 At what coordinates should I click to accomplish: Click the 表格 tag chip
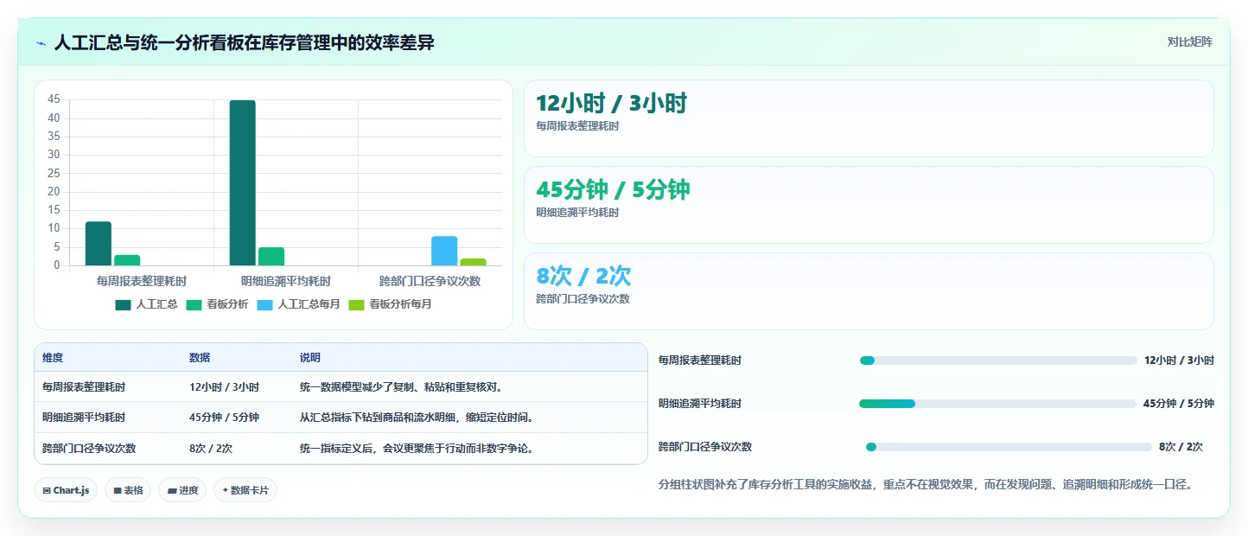[x=128, y=490]
